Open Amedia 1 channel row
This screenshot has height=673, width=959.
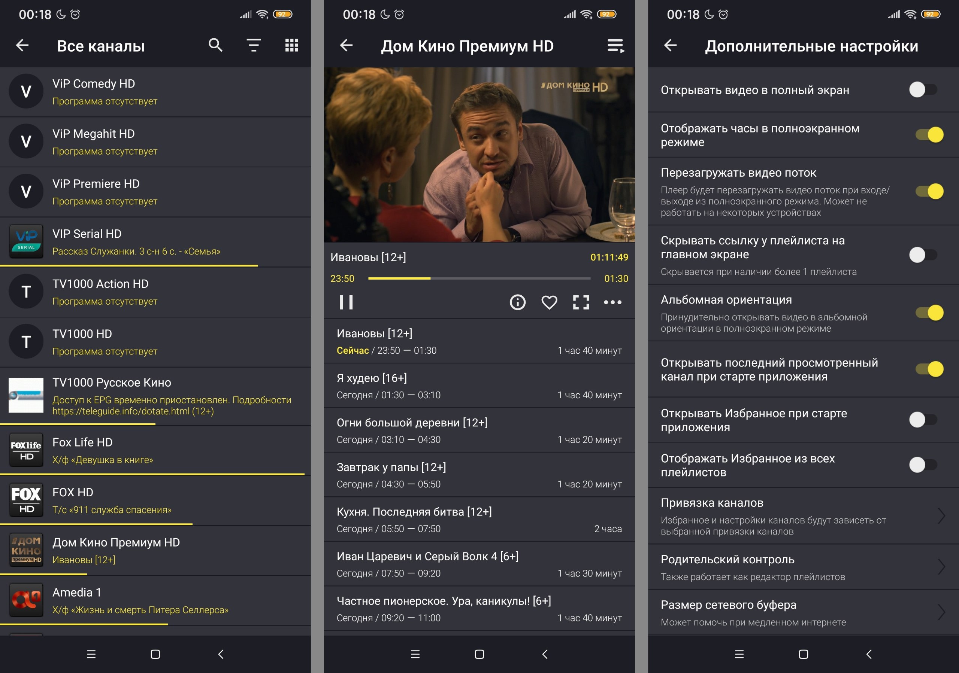click(x=155, y=601)
